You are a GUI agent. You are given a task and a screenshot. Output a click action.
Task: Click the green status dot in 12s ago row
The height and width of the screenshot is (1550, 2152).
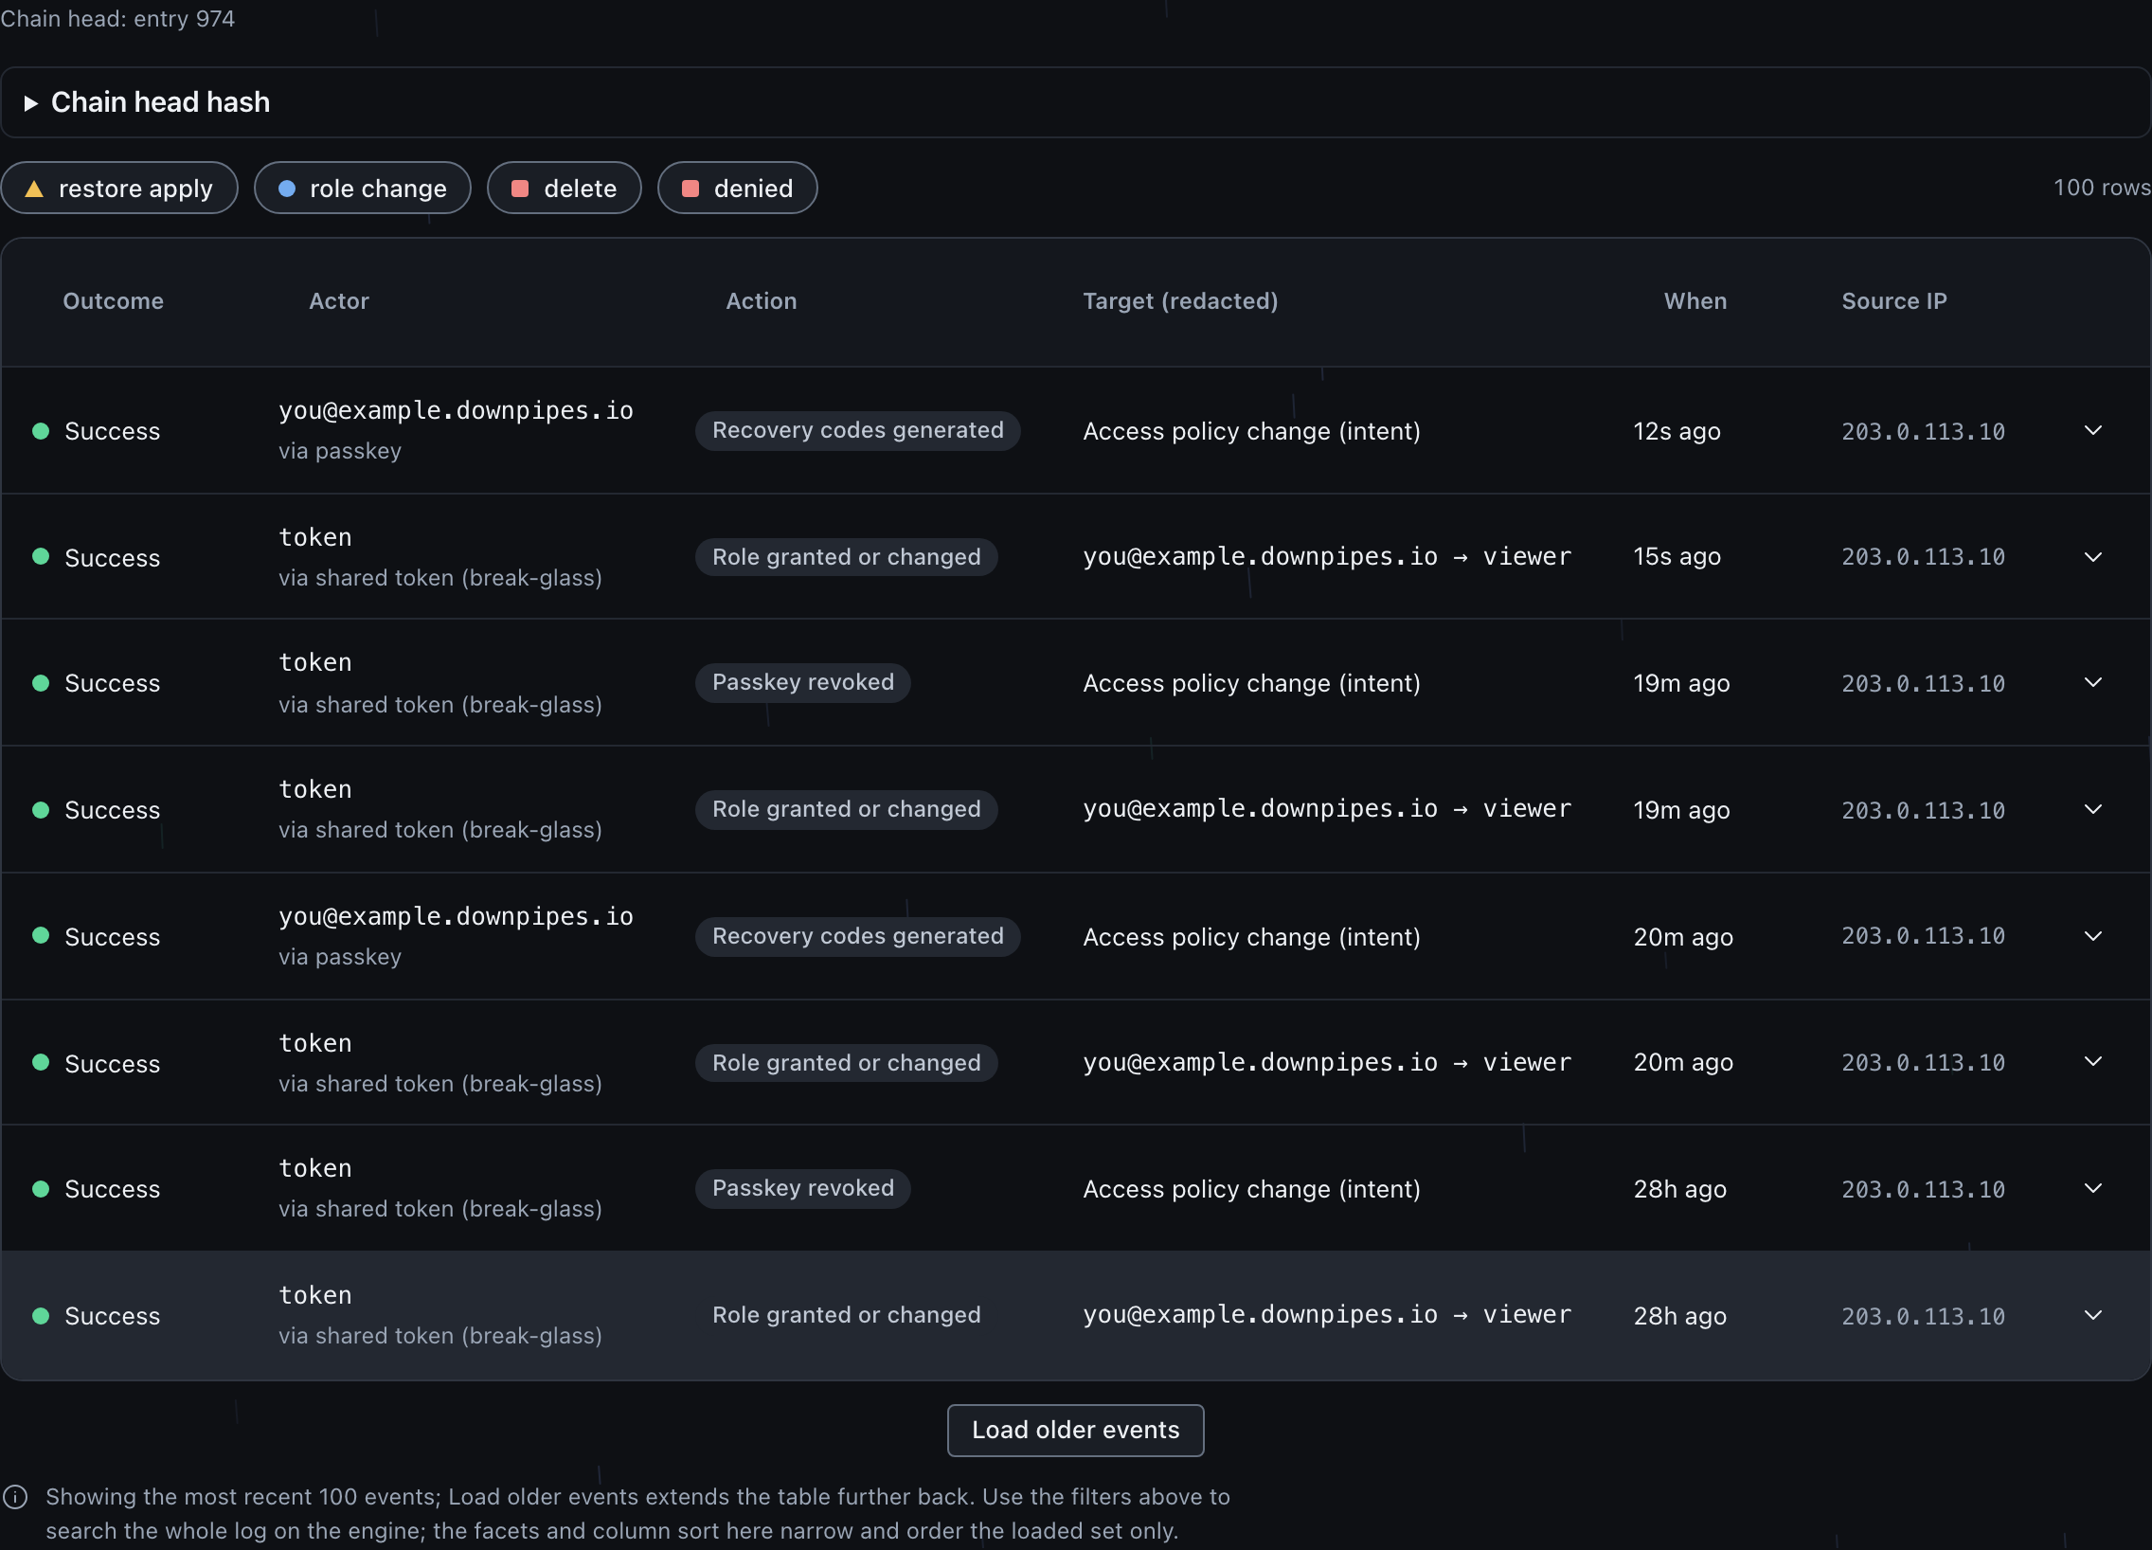pyautogui.click(x=41, y=431)
